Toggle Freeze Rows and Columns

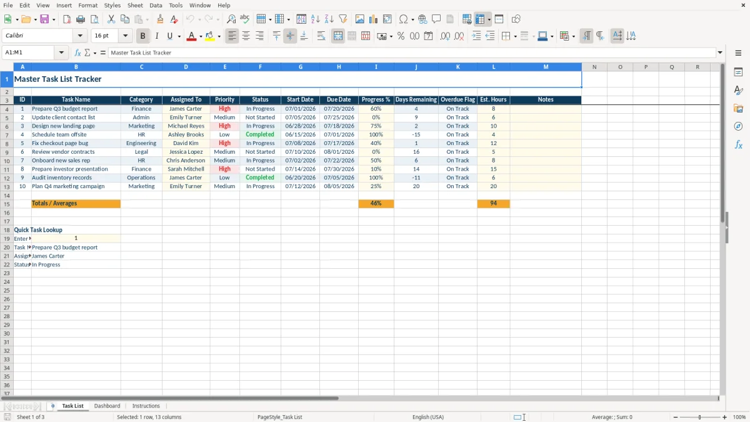(481, 19)
